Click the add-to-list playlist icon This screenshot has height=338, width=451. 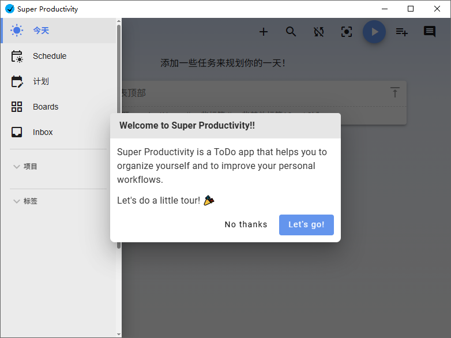[402, 32]
